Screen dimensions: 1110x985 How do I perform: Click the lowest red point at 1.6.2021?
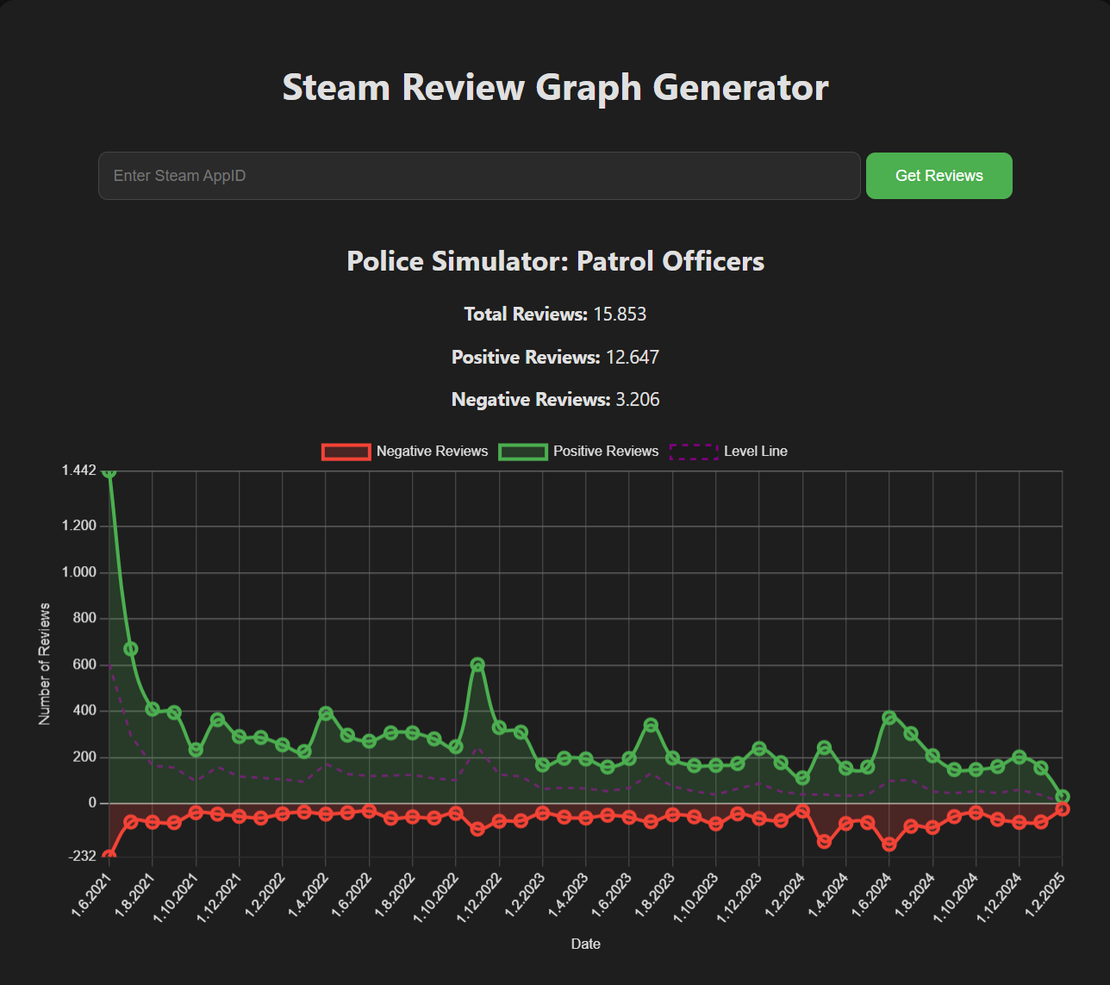click(x=108, y=855)
